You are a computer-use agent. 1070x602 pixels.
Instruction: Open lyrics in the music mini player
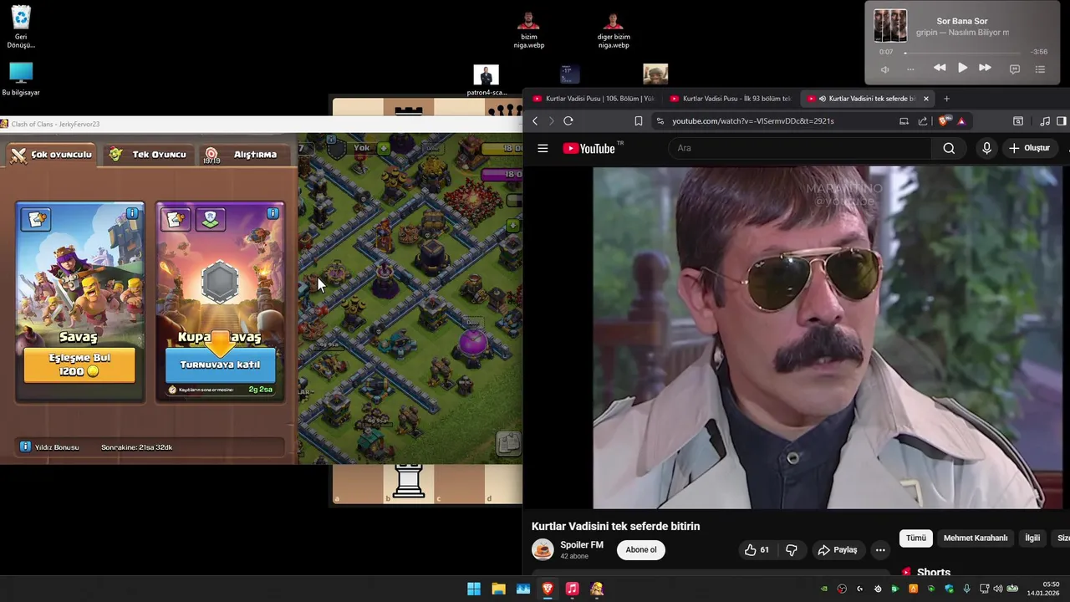point(1015,69)
